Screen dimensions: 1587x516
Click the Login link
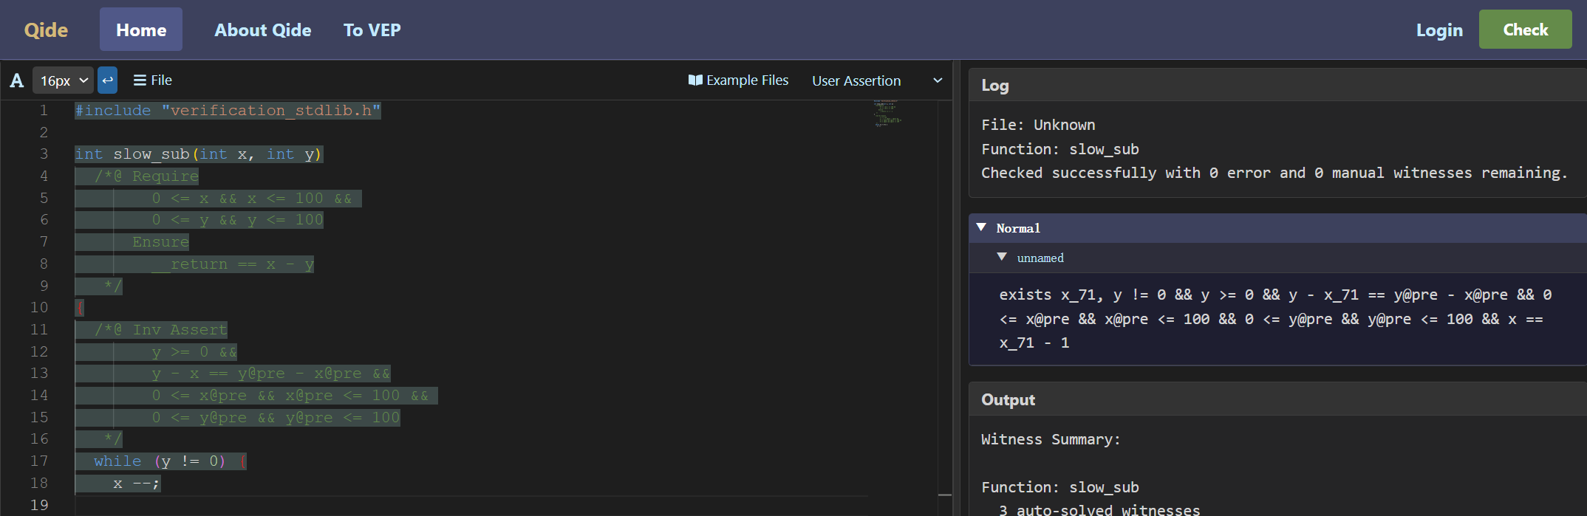coord(1439,30)
